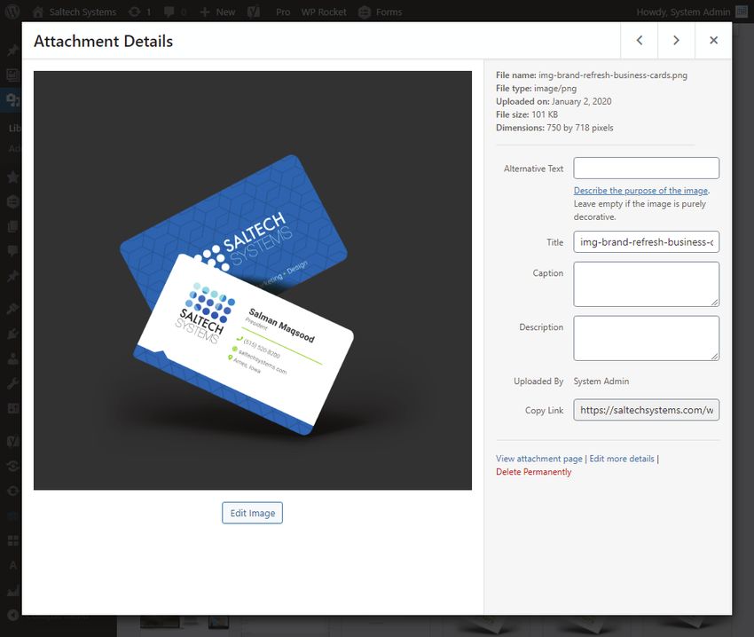Screen dimensions: 754x637
Task: Click the user avatar in the admin bar
Action: (x=742, y=12)
